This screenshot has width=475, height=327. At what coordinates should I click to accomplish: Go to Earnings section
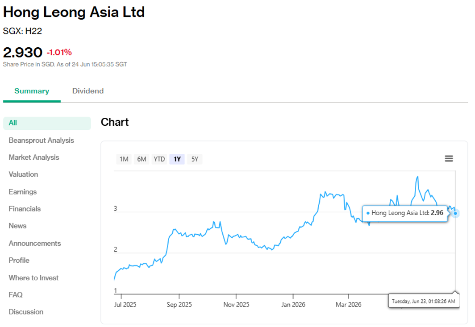pyautogui.click(x=23, y=192)
